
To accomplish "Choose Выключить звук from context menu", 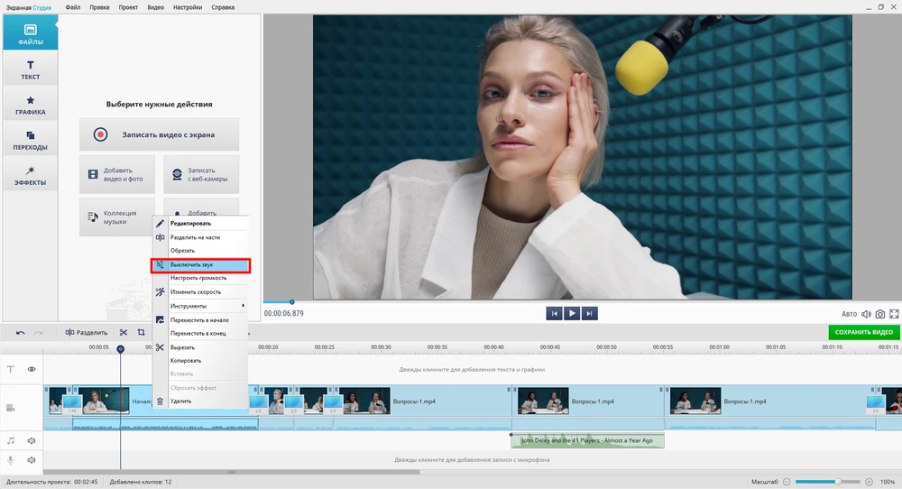I will [201, 265].
